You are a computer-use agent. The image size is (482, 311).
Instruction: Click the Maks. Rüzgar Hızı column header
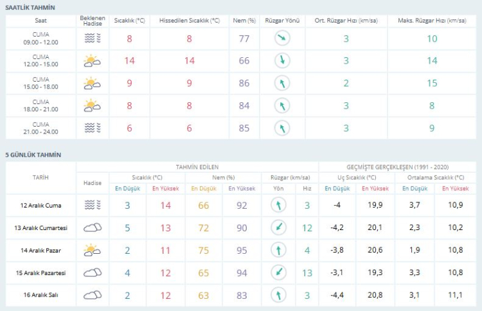click(432, 21)
